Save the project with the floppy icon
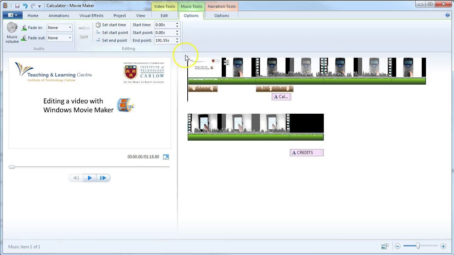 [17, 6]
